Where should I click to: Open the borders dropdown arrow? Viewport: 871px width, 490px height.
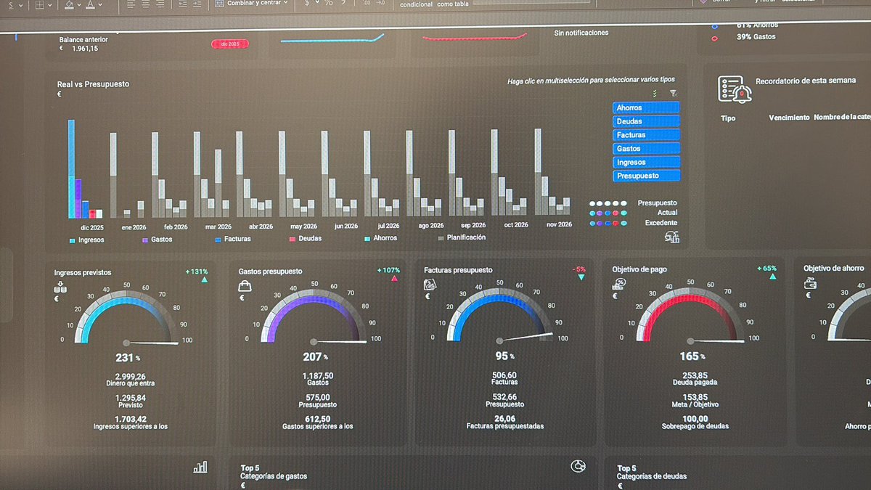[52, 4]
